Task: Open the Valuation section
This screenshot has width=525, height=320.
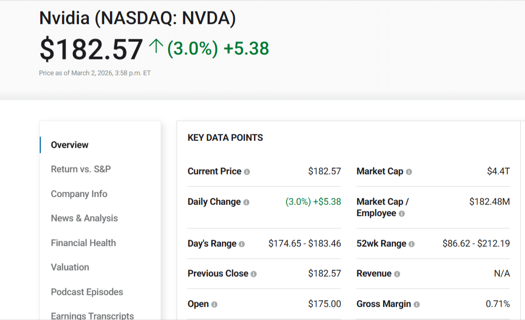Action: point(70,267)
